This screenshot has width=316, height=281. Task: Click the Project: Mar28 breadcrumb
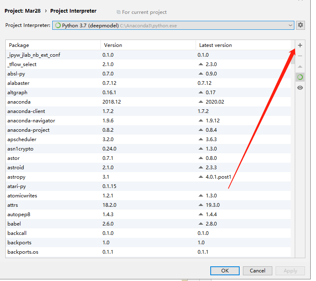pyautogui.click(x=22, y=11)
